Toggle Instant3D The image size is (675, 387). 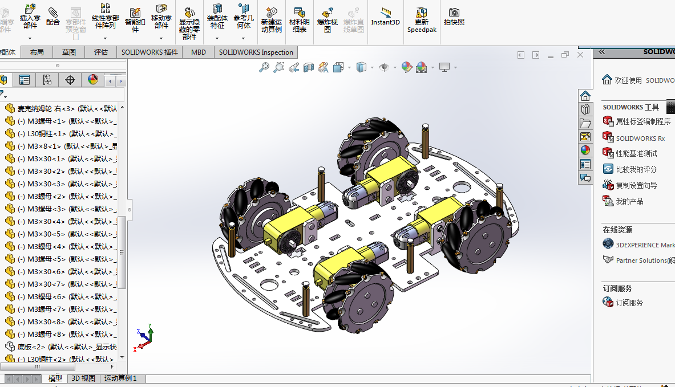pos(385,17)
